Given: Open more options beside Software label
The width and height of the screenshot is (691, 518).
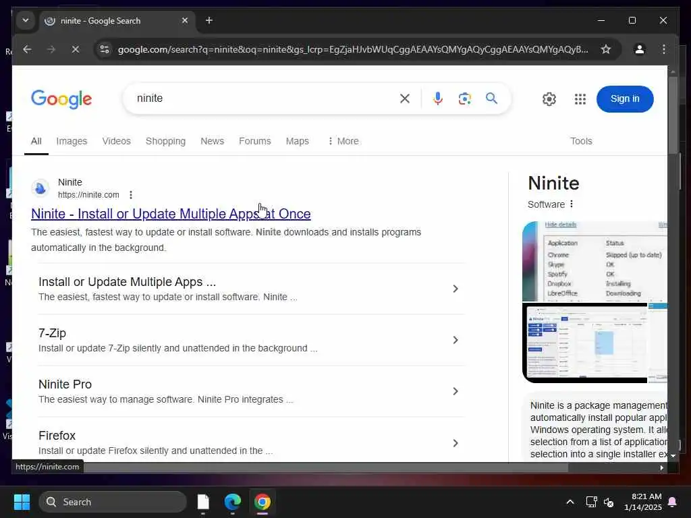Looking at the screenshot, I should pos(572,204).
